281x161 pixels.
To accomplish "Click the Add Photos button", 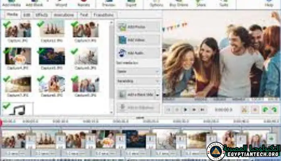I will click(x=138, y=27).
